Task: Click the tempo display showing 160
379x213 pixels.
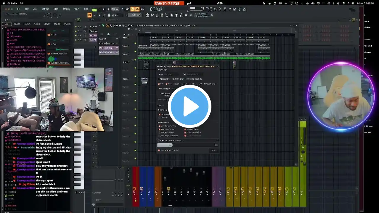Action: pyautogui.click(x=115, y=9)
